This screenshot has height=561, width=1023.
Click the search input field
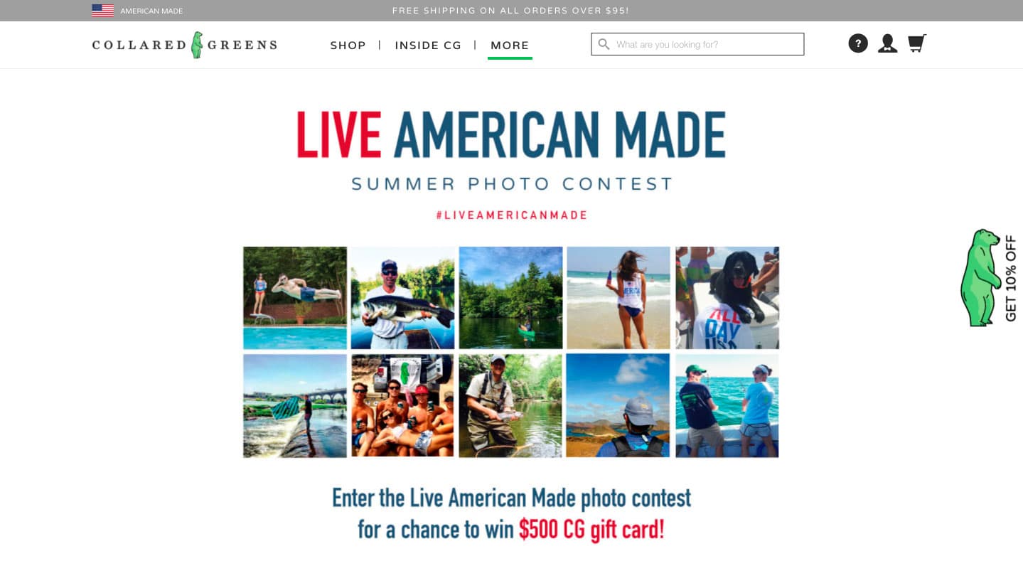point(697,44)
